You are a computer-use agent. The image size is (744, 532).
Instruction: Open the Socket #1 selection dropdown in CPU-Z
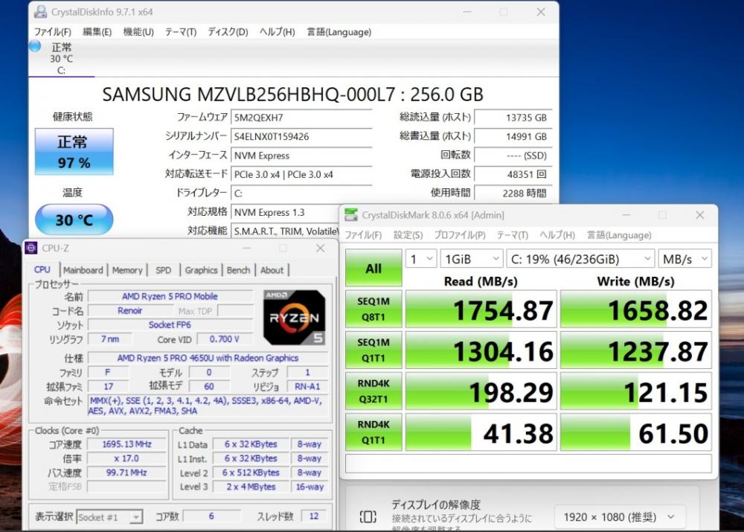109,517
